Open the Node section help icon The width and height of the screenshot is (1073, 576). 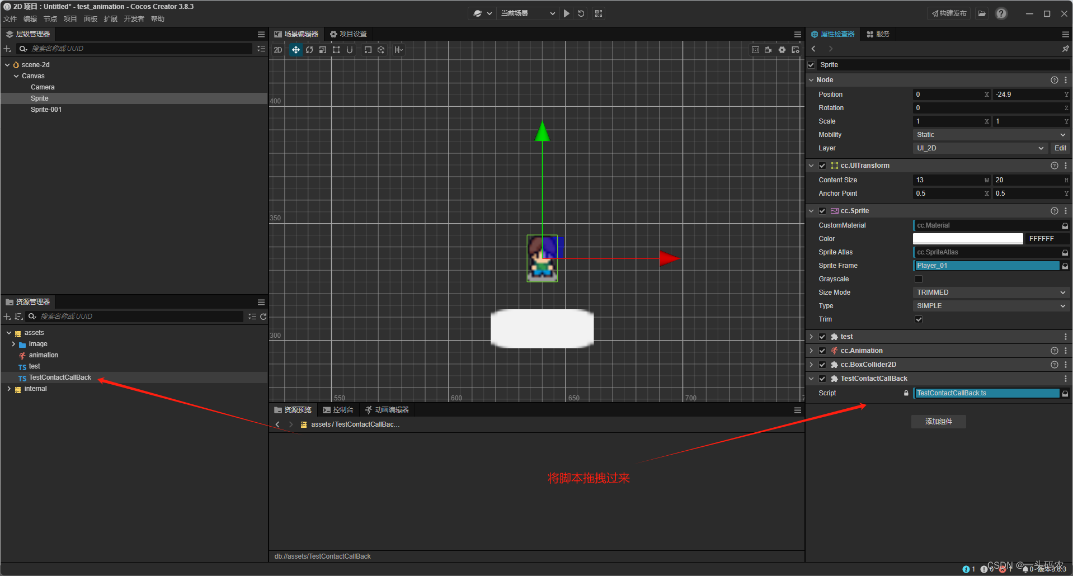1055,80
